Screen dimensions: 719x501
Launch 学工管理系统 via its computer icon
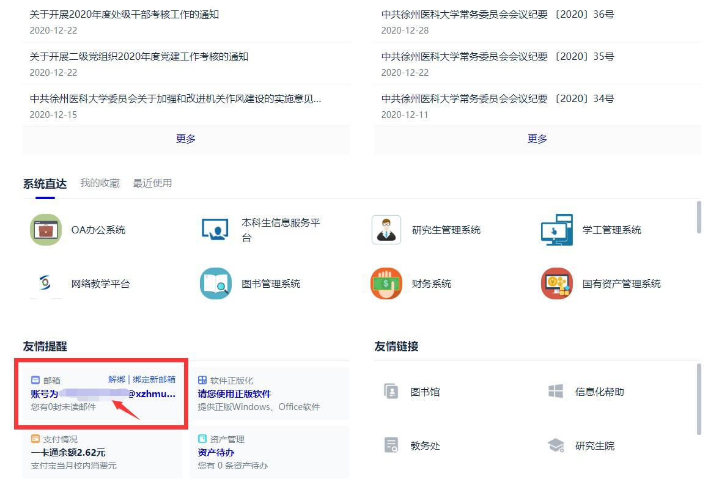(x=556, y=230)
